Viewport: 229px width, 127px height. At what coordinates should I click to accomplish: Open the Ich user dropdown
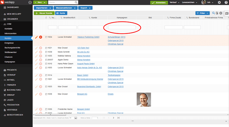[210, 3]
